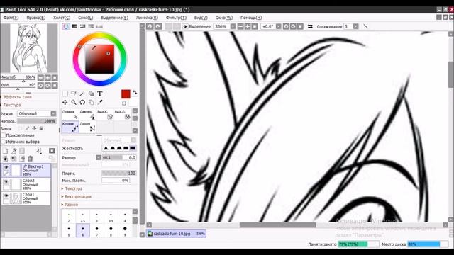Choose the Выд.Л. selection eraser tool
Viewport: 454px width, 255px height.
[x=123, y=115]
